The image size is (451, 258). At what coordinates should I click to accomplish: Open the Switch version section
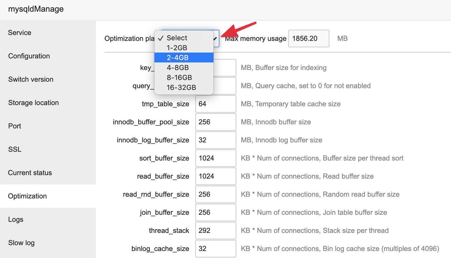click(31, 79)
